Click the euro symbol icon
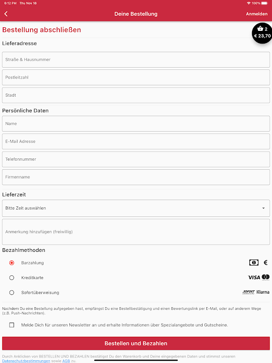This screenshot has height=363, width=272. 266,263
